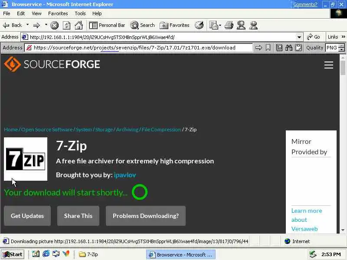Viewport: 347px width, 260px height.
Task: Click the Archiving breadcrumb link
Action: coord(127,130)
